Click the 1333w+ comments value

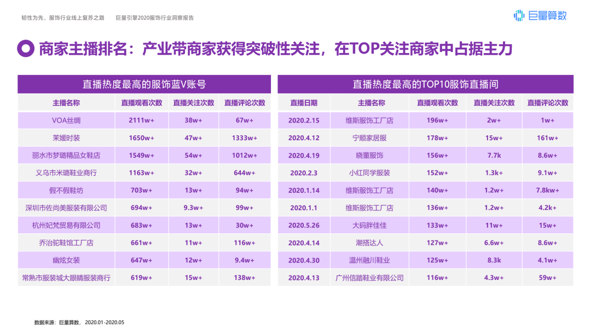(245, 138)
